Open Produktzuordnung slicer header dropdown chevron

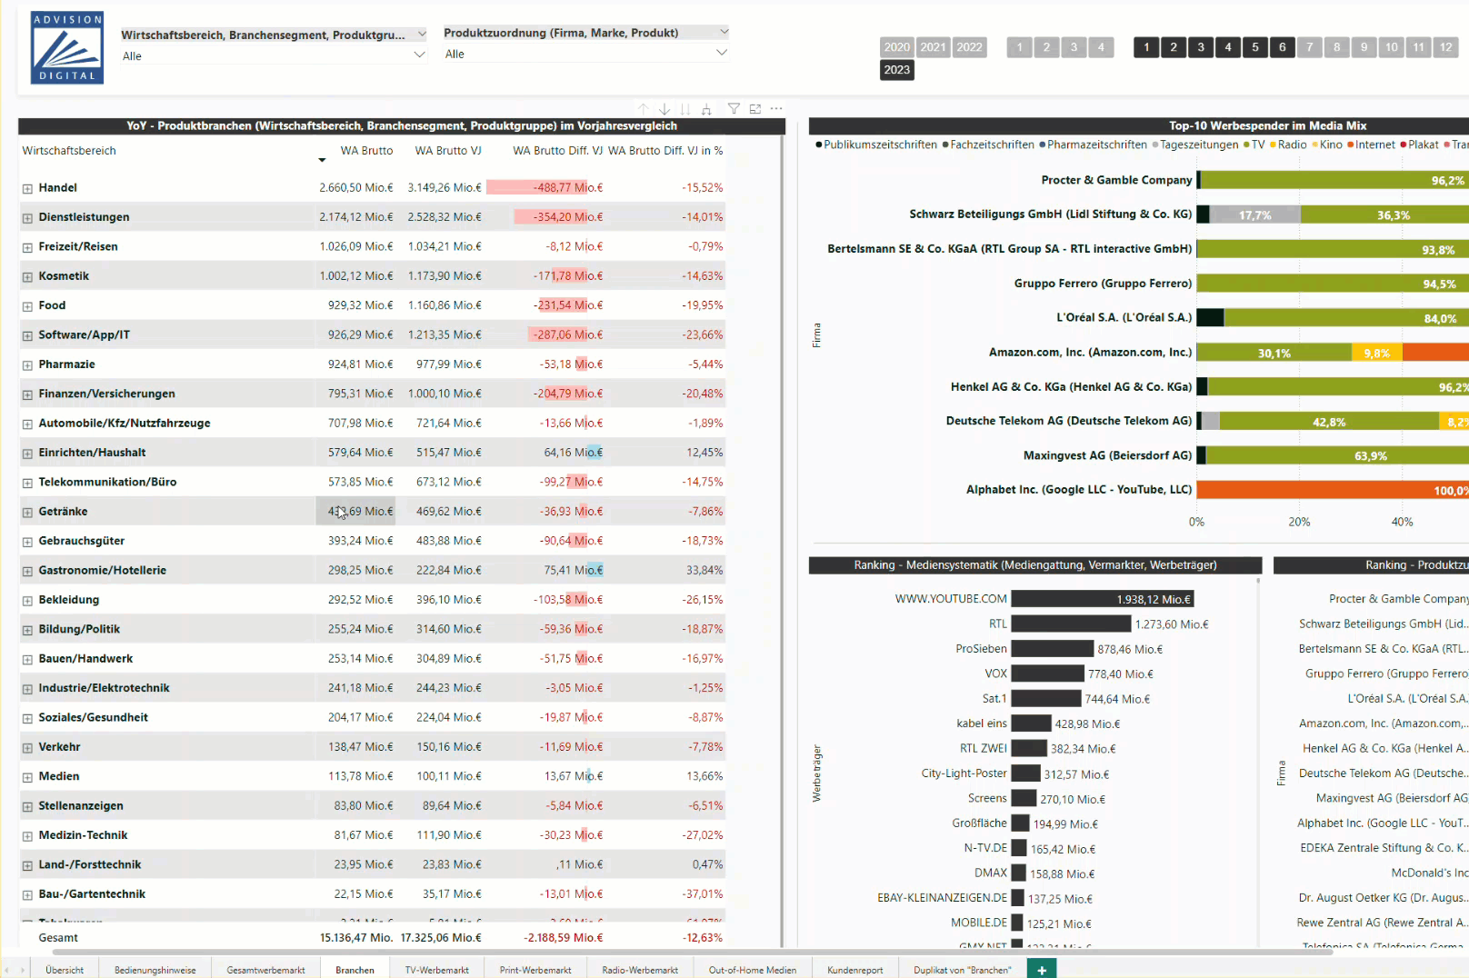725,32
